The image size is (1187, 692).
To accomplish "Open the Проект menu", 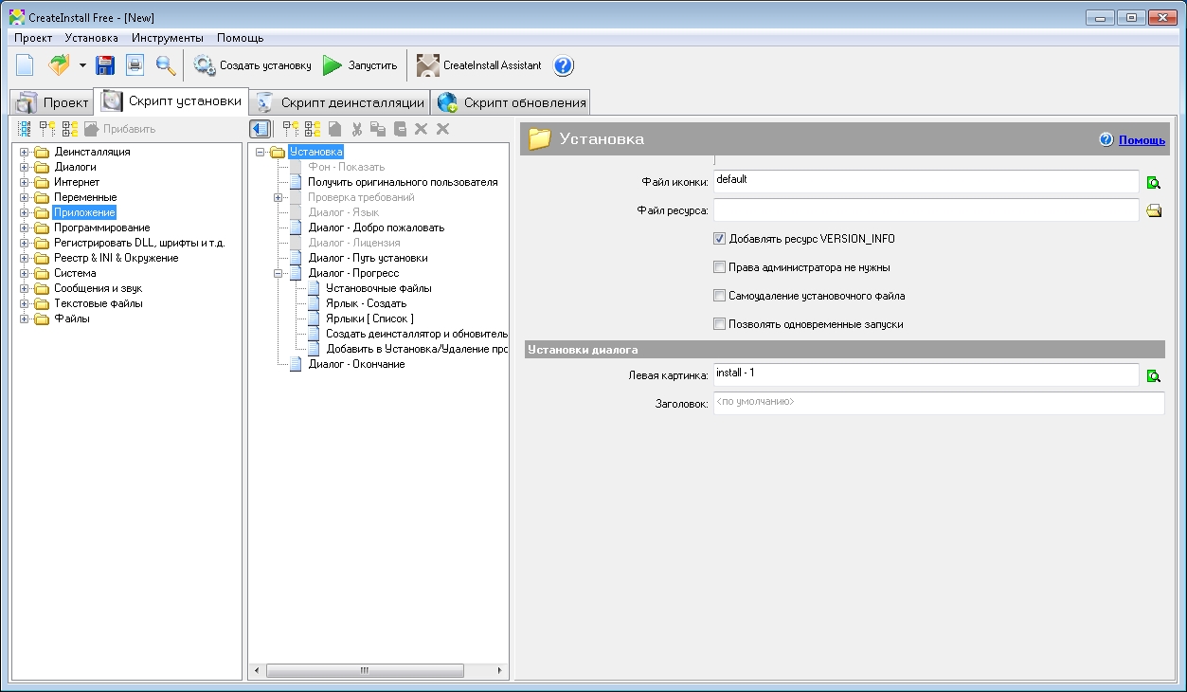I will [x=33, y=38].
